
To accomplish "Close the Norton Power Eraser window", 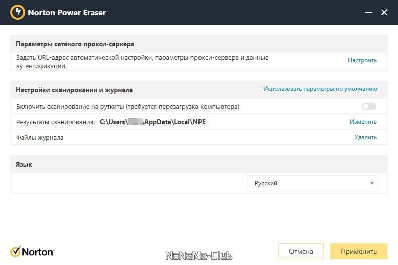I will [384, 12].
